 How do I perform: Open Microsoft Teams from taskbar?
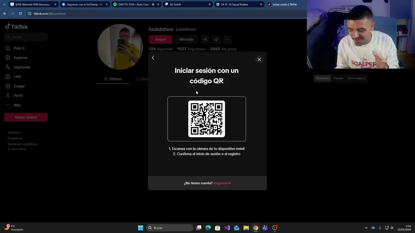coord(265,228)
